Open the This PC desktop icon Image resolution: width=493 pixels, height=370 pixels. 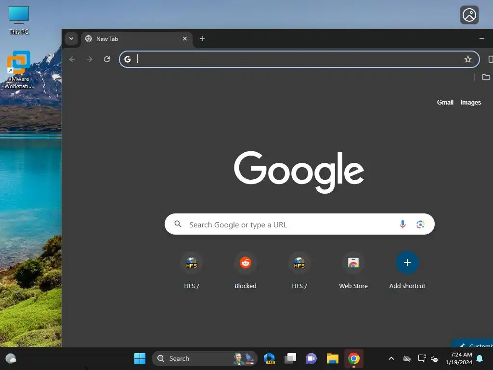coord(19,20)
